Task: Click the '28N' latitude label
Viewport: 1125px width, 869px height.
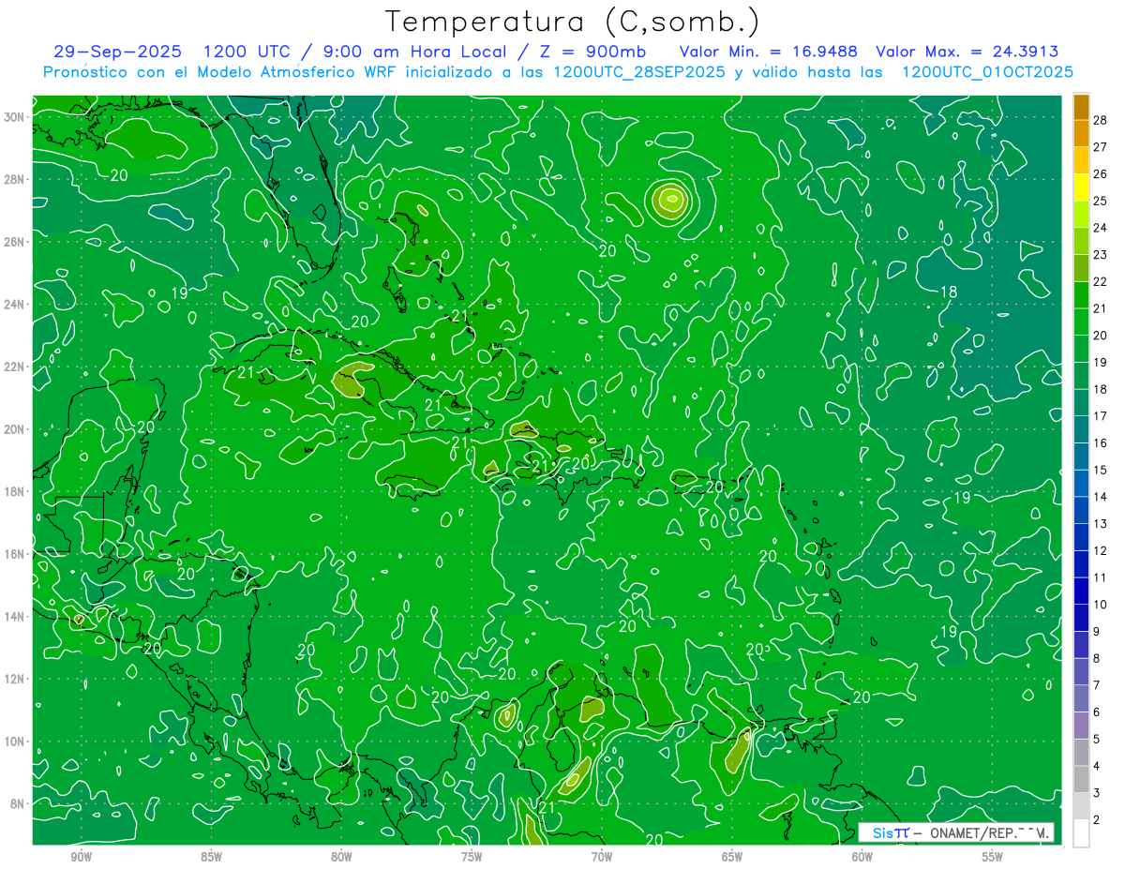Action: point(14,179)
